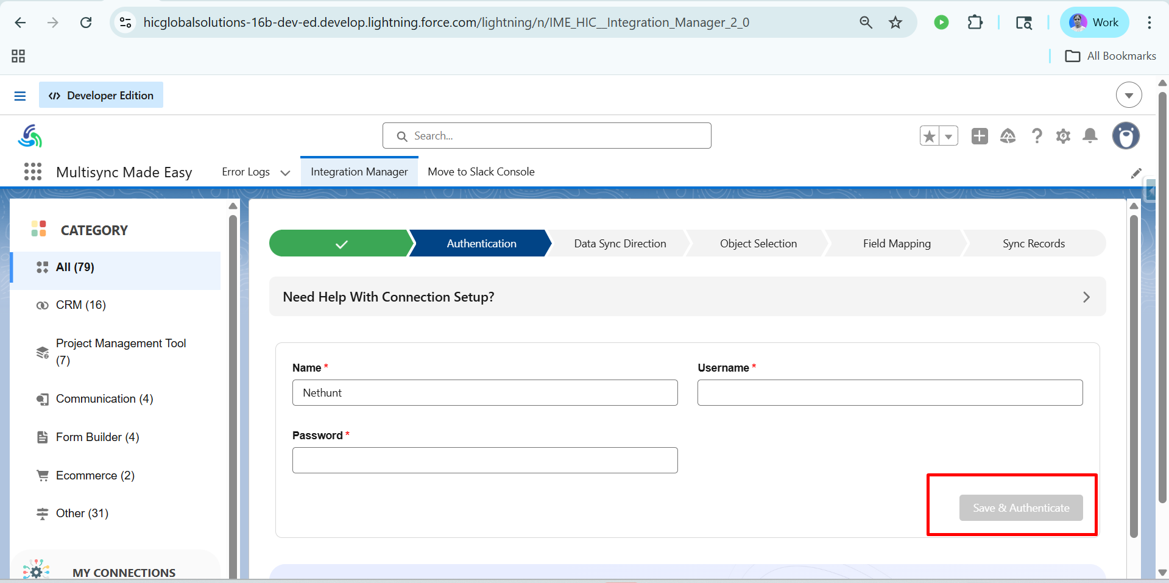Click the Password input field
The width and height of the screenshot is (1169, 583).
click(x=485, y=461)
